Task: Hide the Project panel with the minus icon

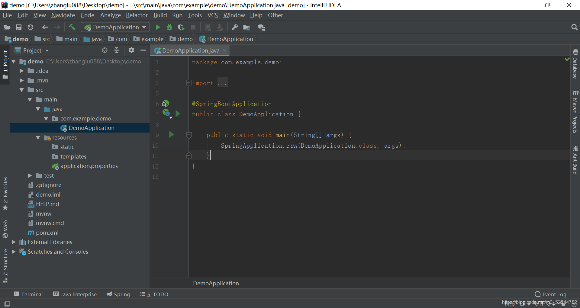Action: (143, 50)
